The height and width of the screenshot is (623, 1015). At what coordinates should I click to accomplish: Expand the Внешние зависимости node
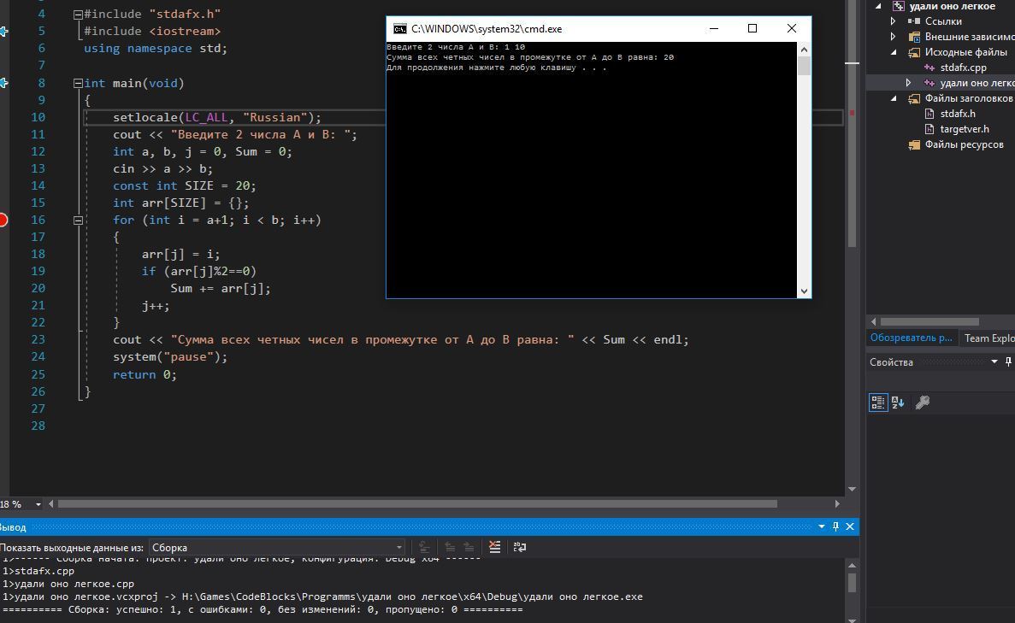tap(894, 37)
